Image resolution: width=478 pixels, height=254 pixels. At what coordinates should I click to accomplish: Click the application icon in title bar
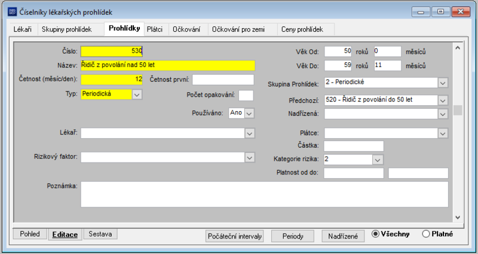point(13,12)
